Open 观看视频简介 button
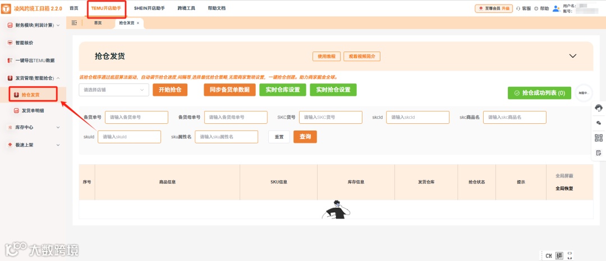This screenshot has height=261, width=606. tap(362, 56)
